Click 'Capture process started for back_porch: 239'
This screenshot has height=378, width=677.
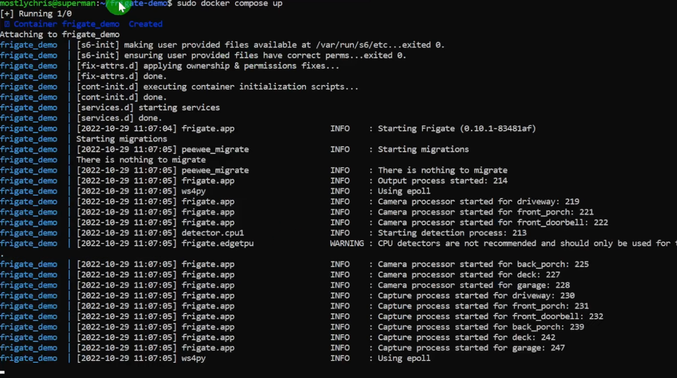[481, 327]
